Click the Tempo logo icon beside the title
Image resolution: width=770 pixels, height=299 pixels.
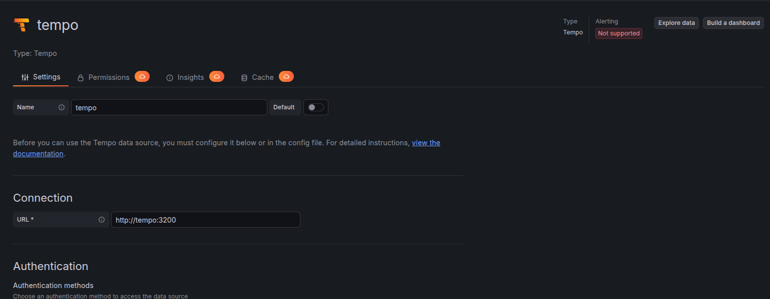tap(22, 25)
